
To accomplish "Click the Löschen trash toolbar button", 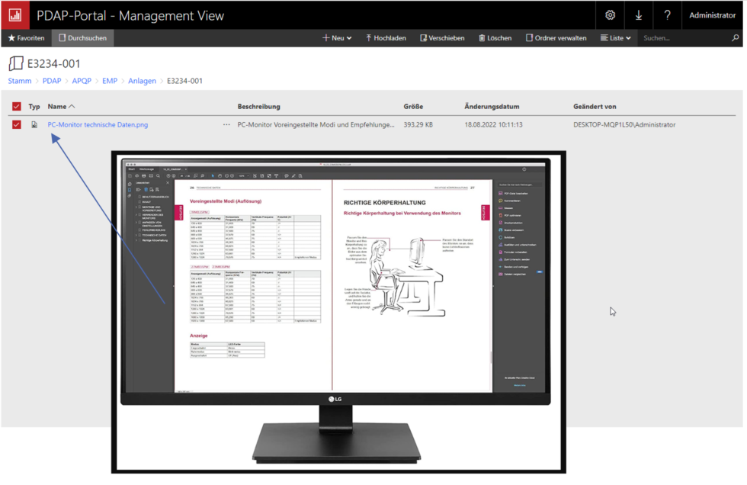I will click(x=495, y=37).
